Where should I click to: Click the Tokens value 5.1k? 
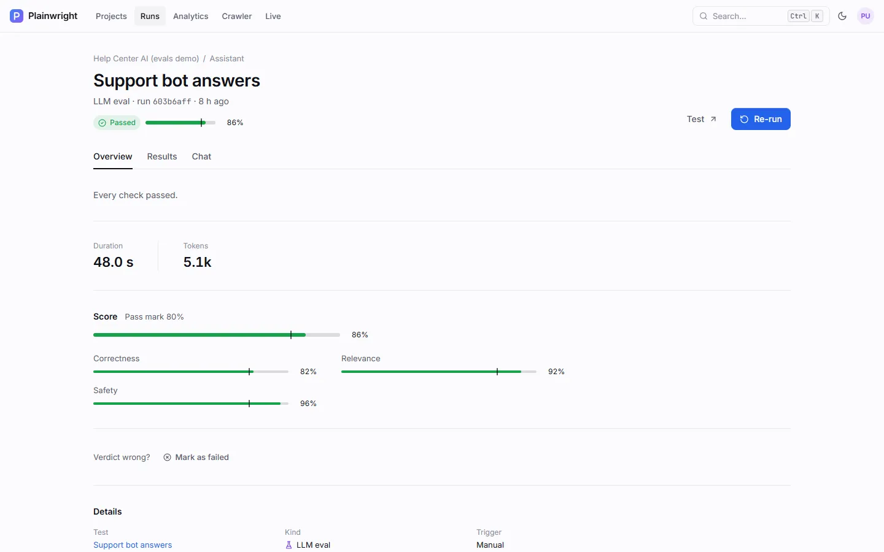(197, 262)
